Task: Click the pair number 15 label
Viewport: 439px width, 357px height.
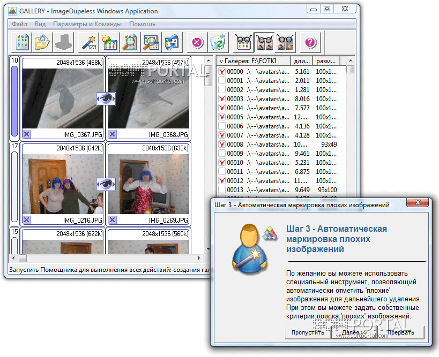Action: click(x=14, y=231)
